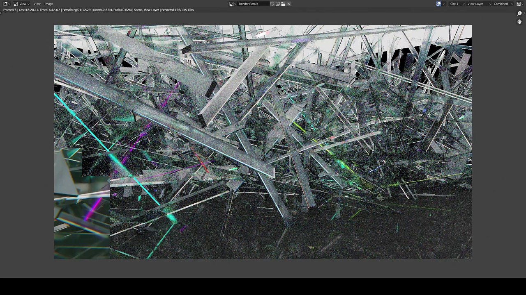Click the 'Frame:16' status text

pos(10,10)
